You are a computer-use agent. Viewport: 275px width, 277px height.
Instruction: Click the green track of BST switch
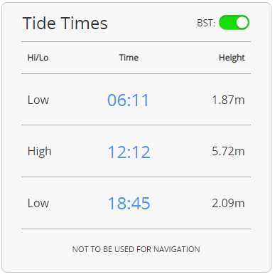227,23
